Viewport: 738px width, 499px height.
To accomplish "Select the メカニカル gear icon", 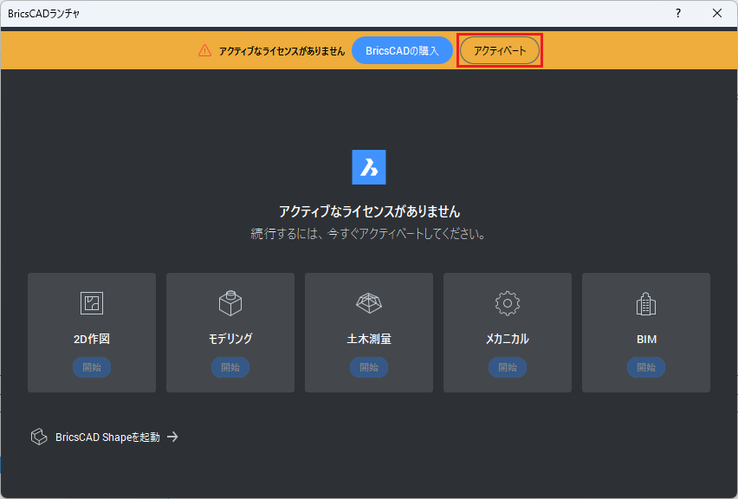I will tap(508, 303).
